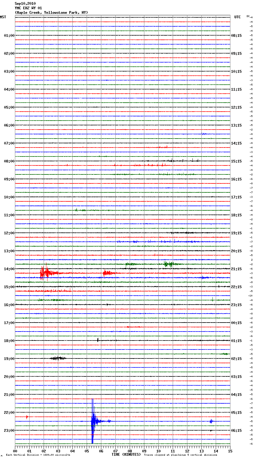Click the 00:15 UTC time label

pos(236,323)
